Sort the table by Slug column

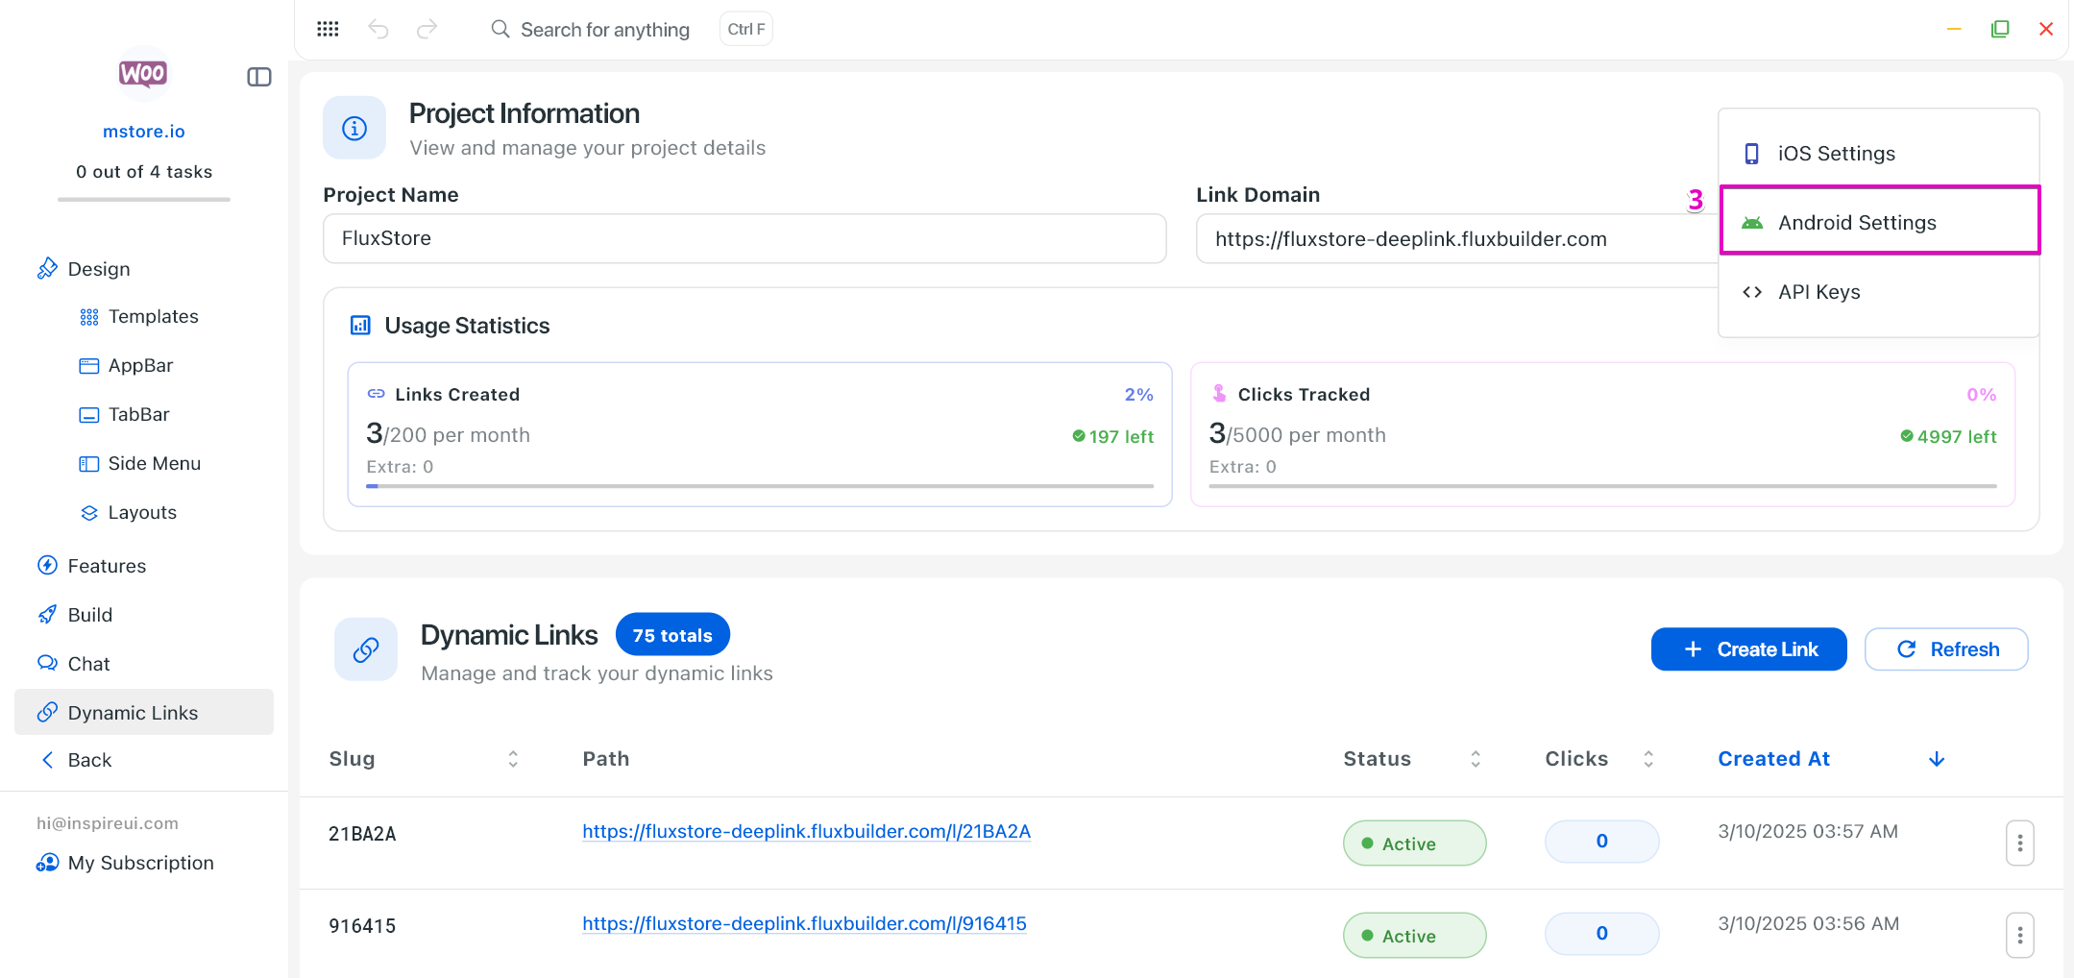pyautogui.click(x=513, y=759)
